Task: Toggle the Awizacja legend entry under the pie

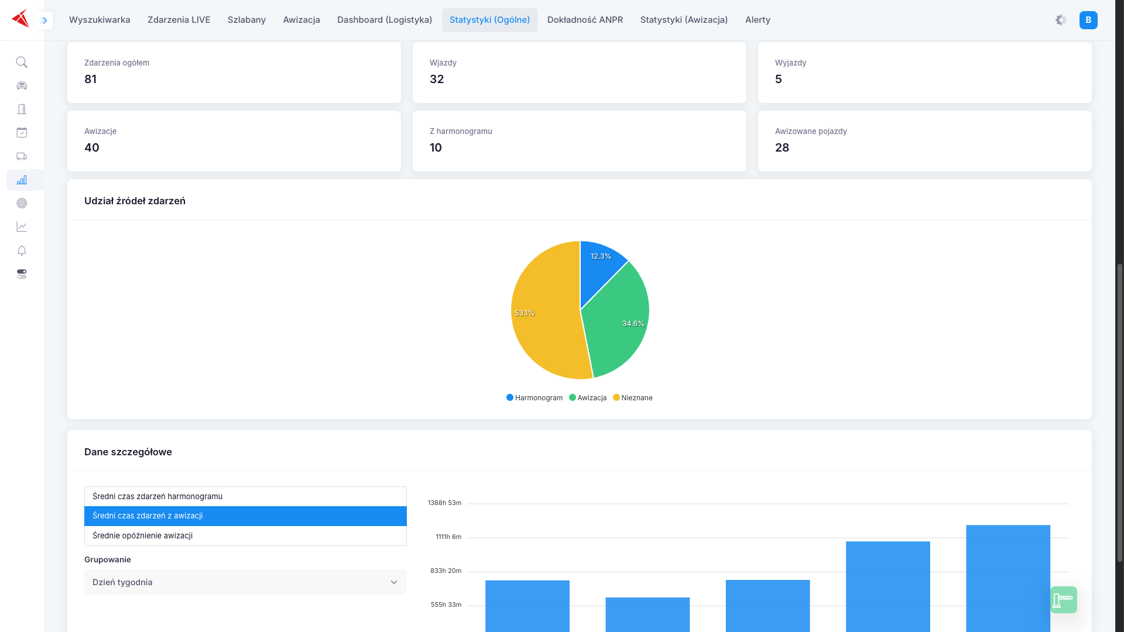Action: pos(588,398)
